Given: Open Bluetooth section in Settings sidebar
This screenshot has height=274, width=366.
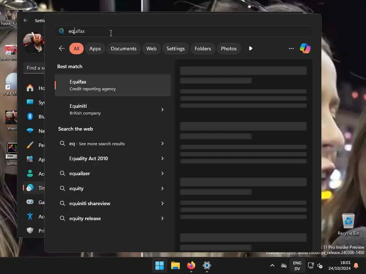Looking at the screenshot, I should click(x=34, y=117).
